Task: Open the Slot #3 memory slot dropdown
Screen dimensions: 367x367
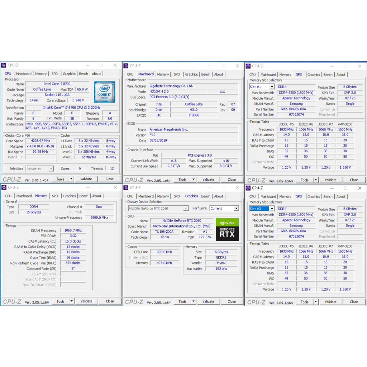Action: pyautogui.click(x=272, y=209)
